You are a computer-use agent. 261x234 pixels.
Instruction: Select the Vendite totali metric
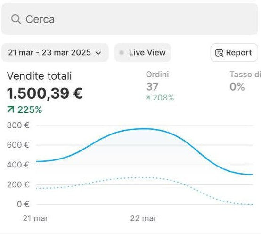[x=39, y=76]
